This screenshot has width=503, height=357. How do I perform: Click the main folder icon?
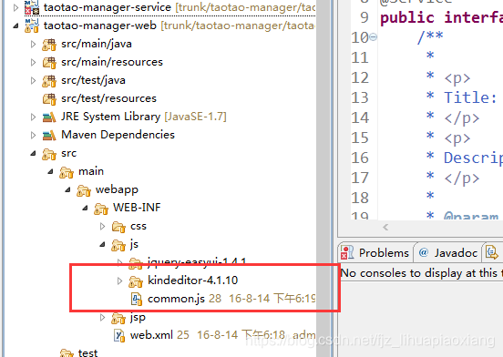[x=67, y=172]
